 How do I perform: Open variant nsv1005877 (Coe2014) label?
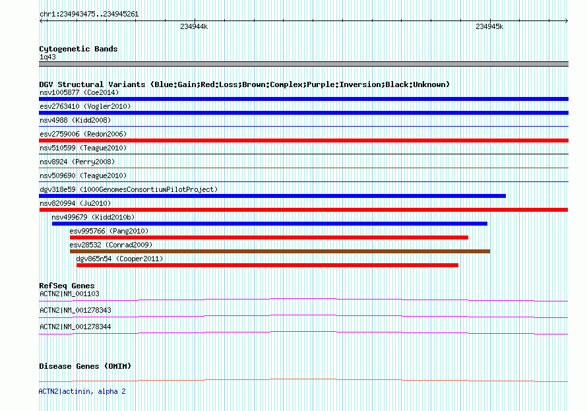[79, 92]
